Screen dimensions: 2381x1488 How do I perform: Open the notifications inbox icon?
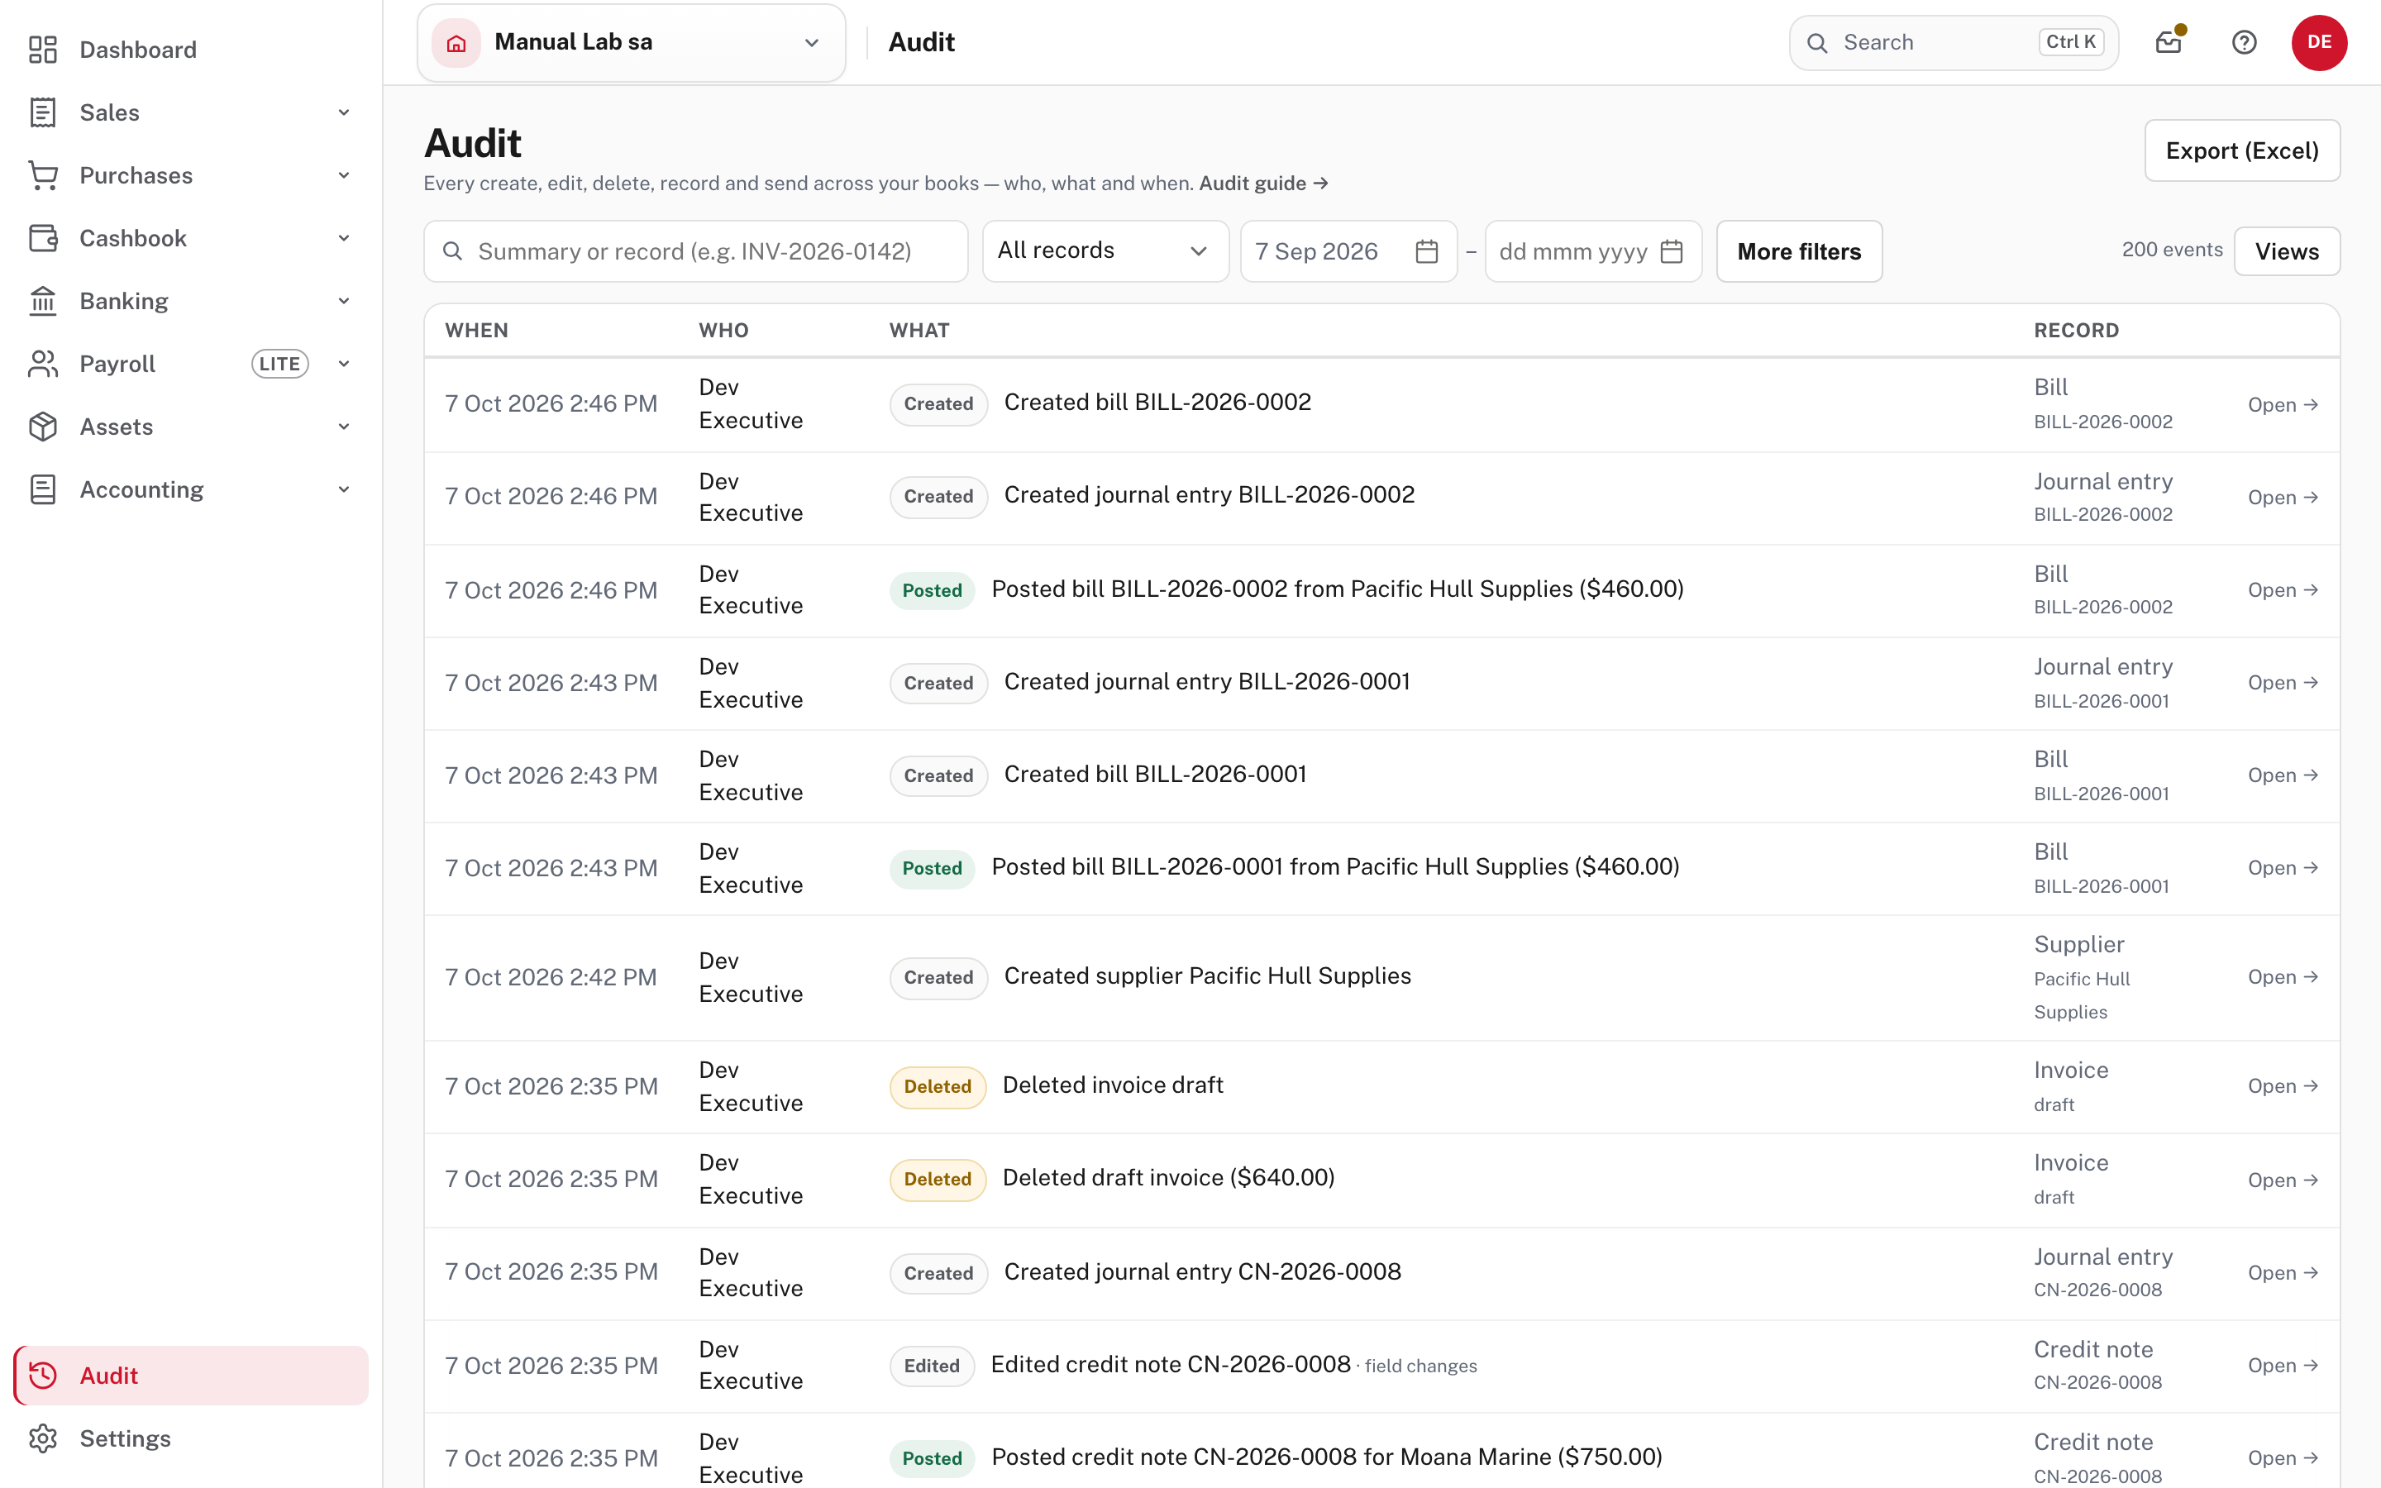[2169, 42]
